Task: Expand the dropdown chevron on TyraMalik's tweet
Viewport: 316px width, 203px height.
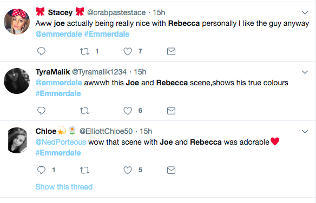Action: (305, 72)
